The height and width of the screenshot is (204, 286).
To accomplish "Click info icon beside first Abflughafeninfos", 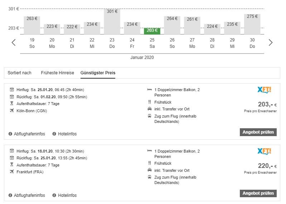I will (x=10, y=134).
